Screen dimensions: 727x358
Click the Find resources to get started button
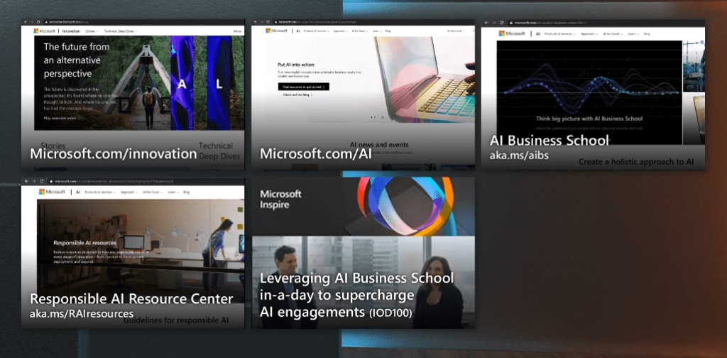tap(303, 87)
